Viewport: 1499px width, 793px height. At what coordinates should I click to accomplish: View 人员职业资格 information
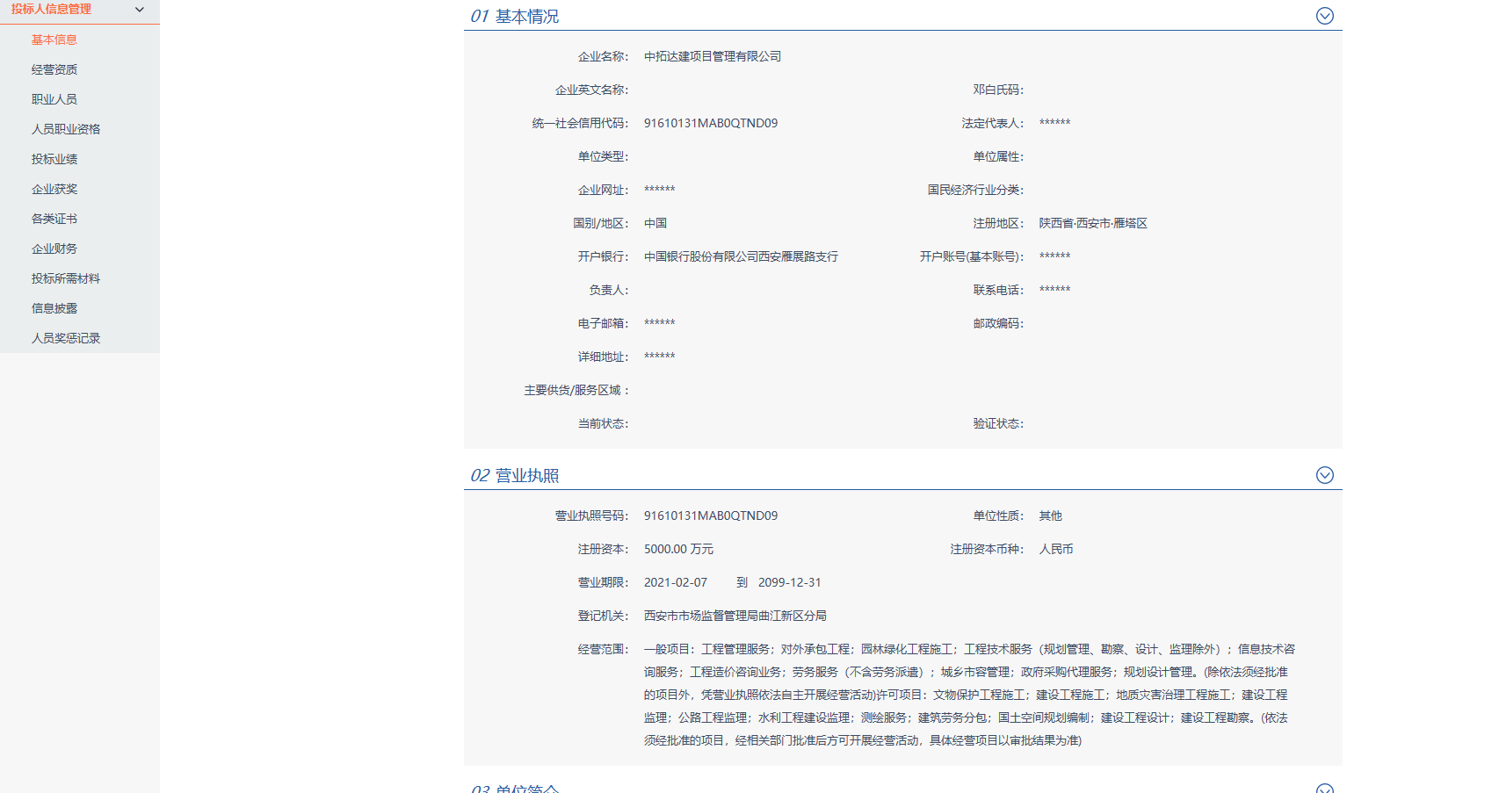point(64,129)
